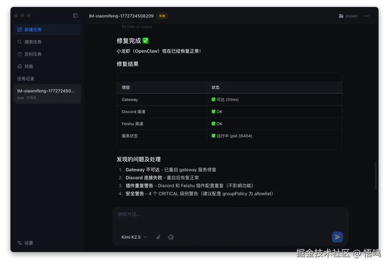Open the plugin icon beside the paperclip
The height and width of the screenshot is (266, 389).
(170, 237)
